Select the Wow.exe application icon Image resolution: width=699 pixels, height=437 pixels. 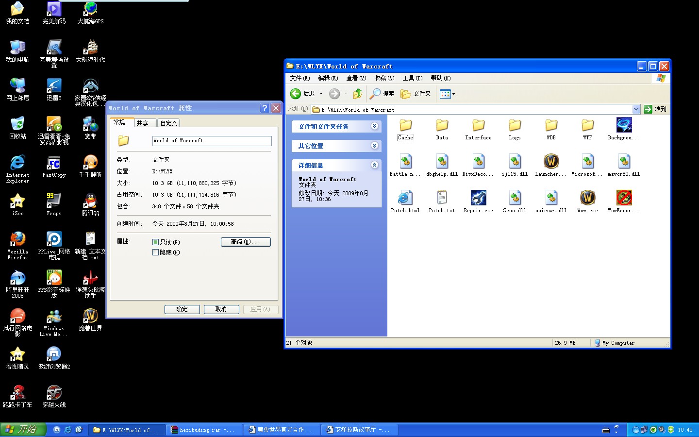[588, 198]
